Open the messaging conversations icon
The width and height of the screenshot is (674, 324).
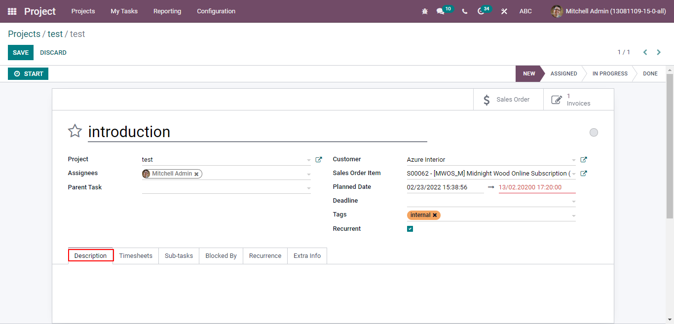pos(441,11)
